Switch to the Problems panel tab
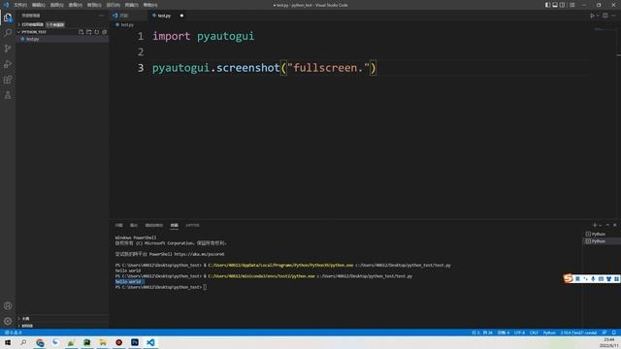The width and height of the screenshot is (621, 349). click(118, 225)
